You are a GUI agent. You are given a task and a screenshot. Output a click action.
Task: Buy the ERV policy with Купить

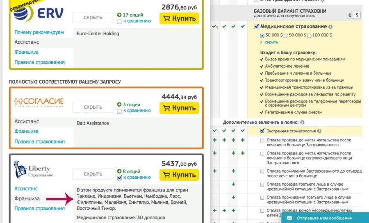coord(179,18)
